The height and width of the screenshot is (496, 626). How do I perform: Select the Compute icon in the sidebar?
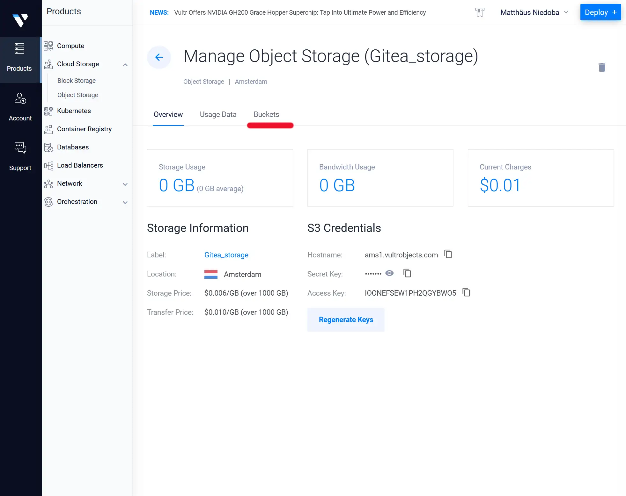pyautogui.click(x=48, y=46)
